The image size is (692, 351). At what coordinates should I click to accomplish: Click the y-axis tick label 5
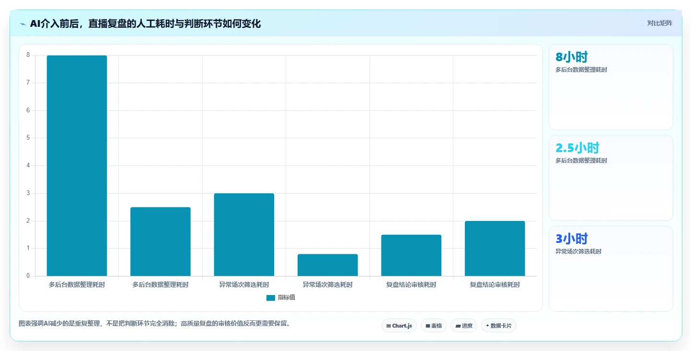[x=28, y=138]
